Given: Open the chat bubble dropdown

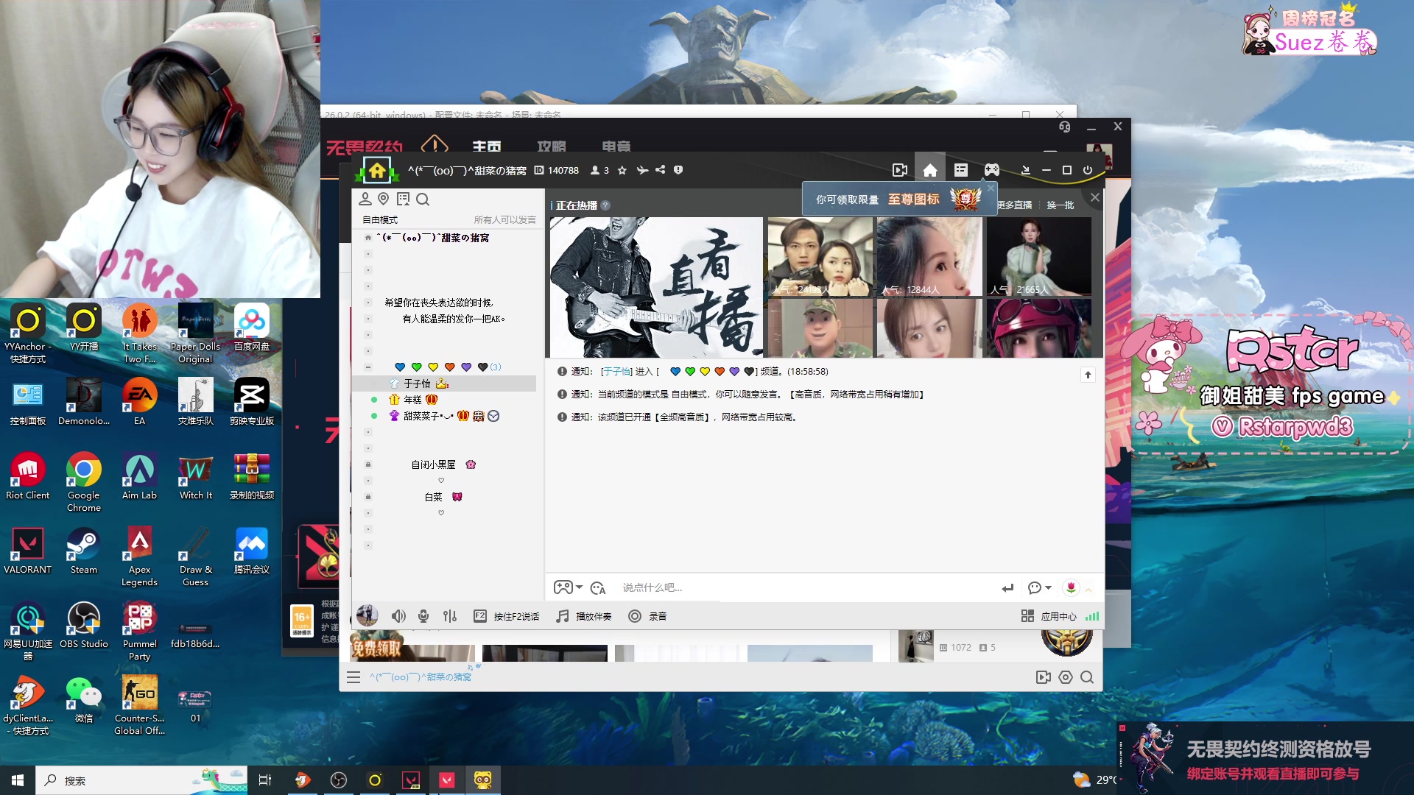Looking at the screenshot, I should (1039, 587).
